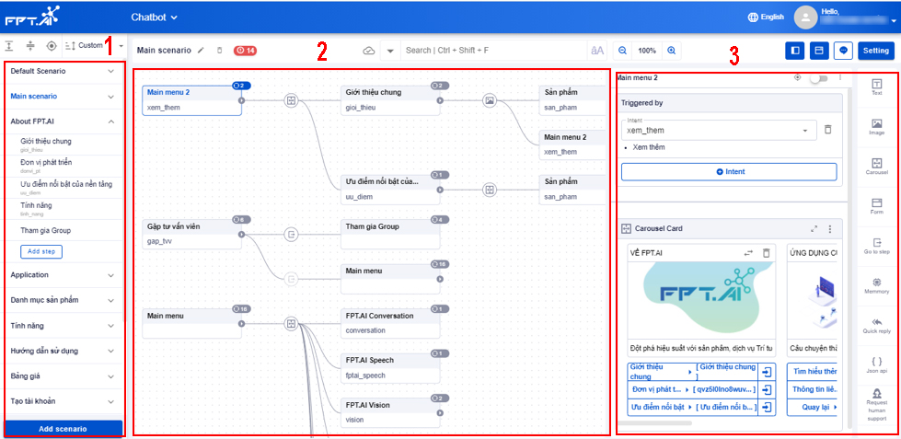Zoom in the scenario canvas
Image resolution: width=901 pixels, height=439 pixels.
(x=671, y=51)
